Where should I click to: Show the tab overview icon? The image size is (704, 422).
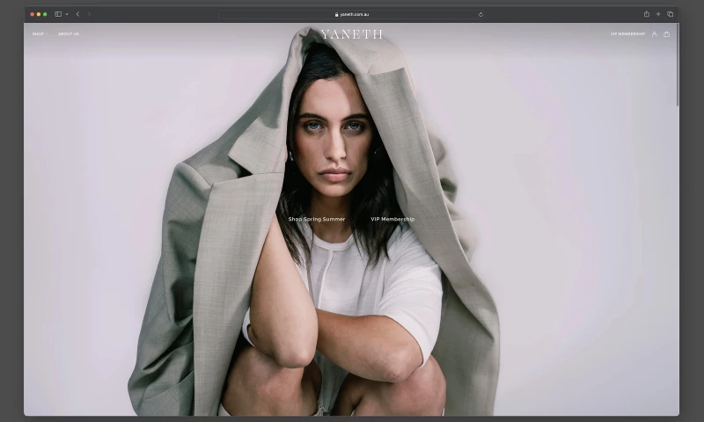(670, 14)
